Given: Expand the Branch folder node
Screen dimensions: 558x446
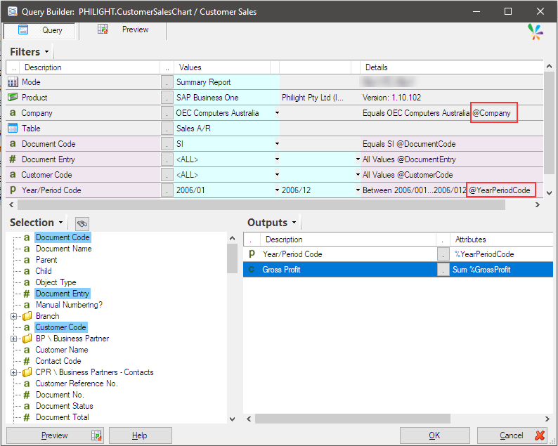Looking at the screenshot, I should [x=13, y=316].
